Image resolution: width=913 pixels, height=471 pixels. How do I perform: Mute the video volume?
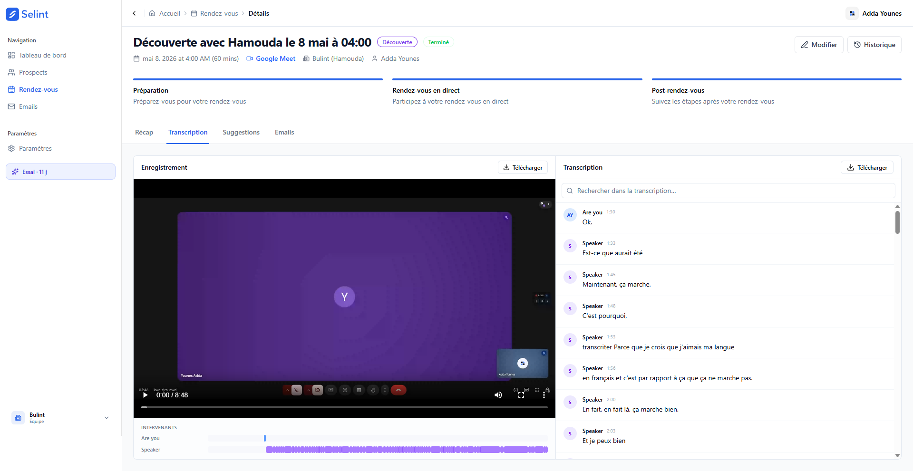tap(498, 395)
